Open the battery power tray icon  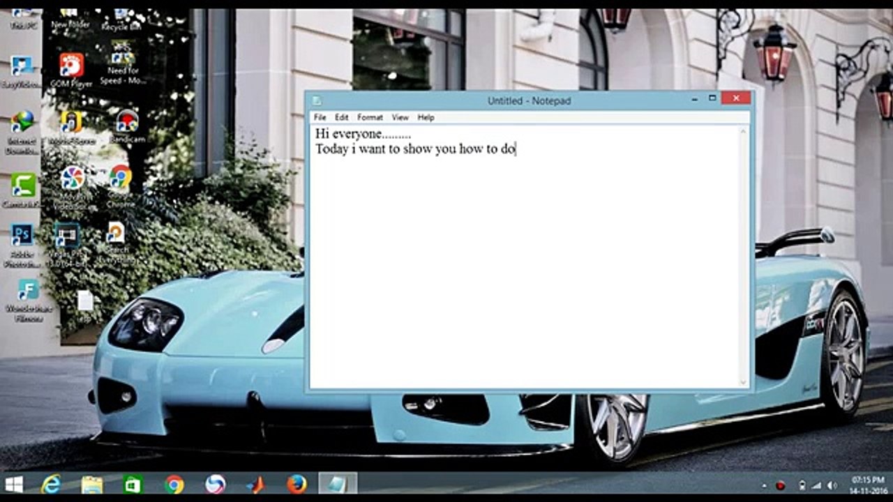click(802, 485)
